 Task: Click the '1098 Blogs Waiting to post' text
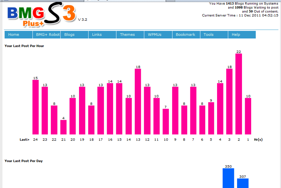coord(256,7)
